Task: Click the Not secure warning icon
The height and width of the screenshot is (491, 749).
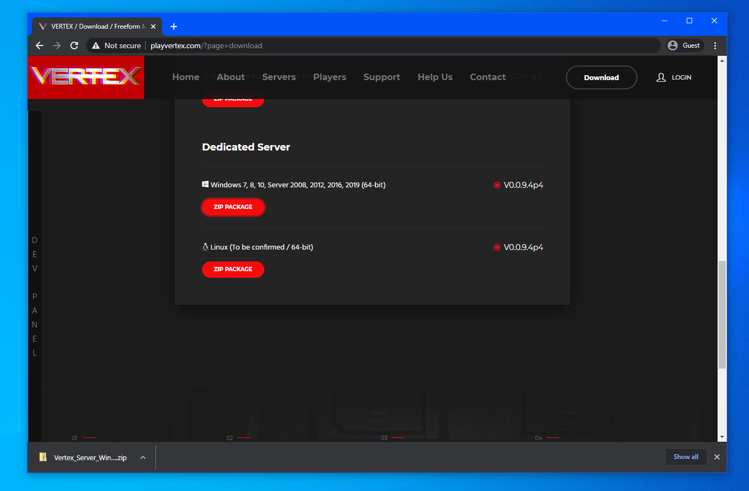Action: pyautogui.click(x=96, y=45)
